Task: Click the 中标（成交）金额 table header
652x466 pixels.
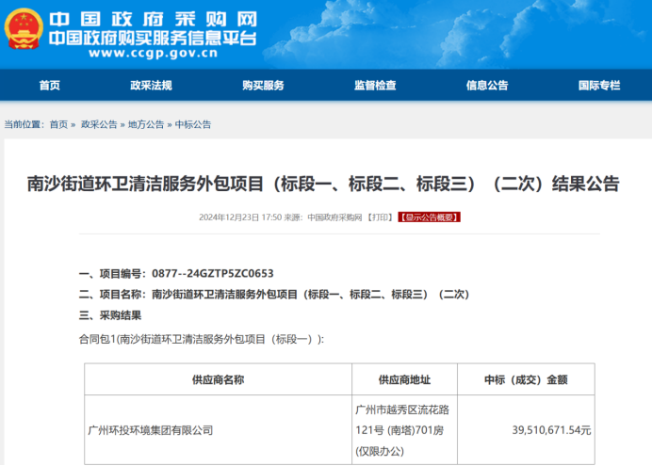Action: [526, 379]
